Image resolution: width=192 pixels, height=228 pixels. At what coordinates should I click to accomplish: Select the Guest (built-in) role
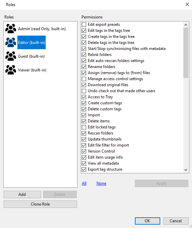coord(31,56)
